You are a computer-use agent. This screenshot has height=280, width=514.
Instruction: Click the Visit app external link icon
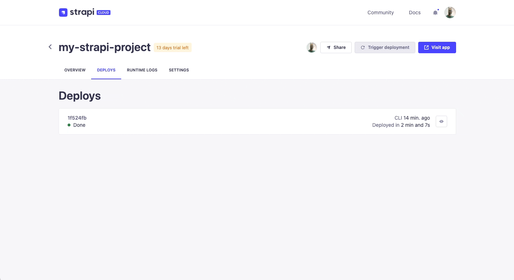point(426,47)
